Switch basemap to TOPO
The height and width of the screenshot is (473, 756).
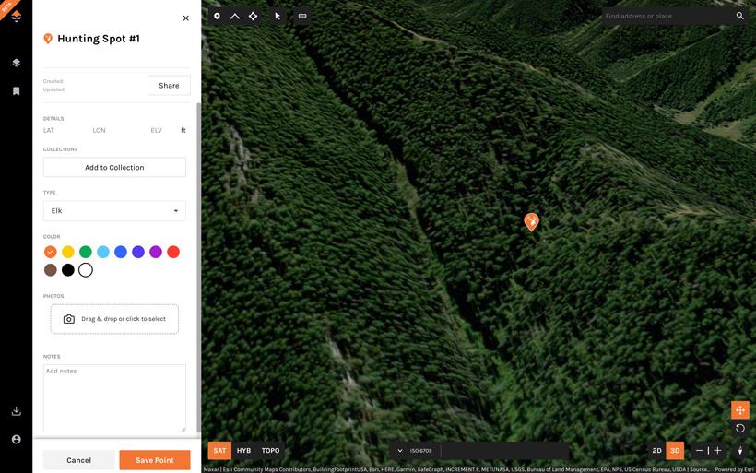click(270, 451)
